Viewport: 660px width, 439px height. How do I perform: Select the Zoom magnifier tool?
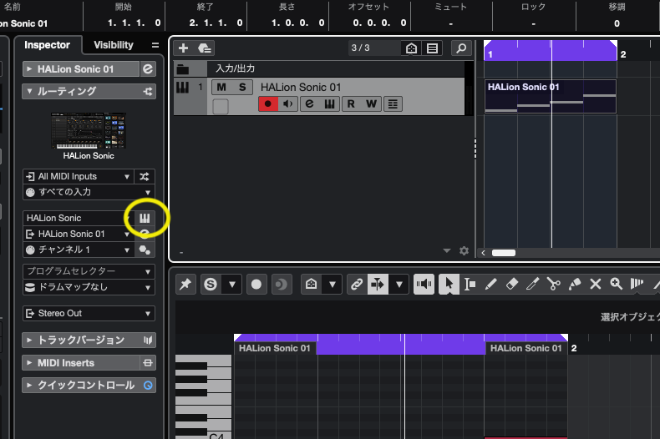(x=617, y=285)
